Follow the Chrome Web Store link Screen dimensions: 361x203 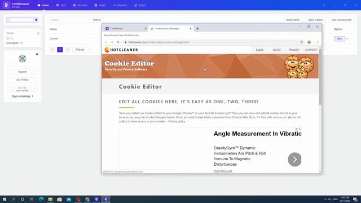243,117
